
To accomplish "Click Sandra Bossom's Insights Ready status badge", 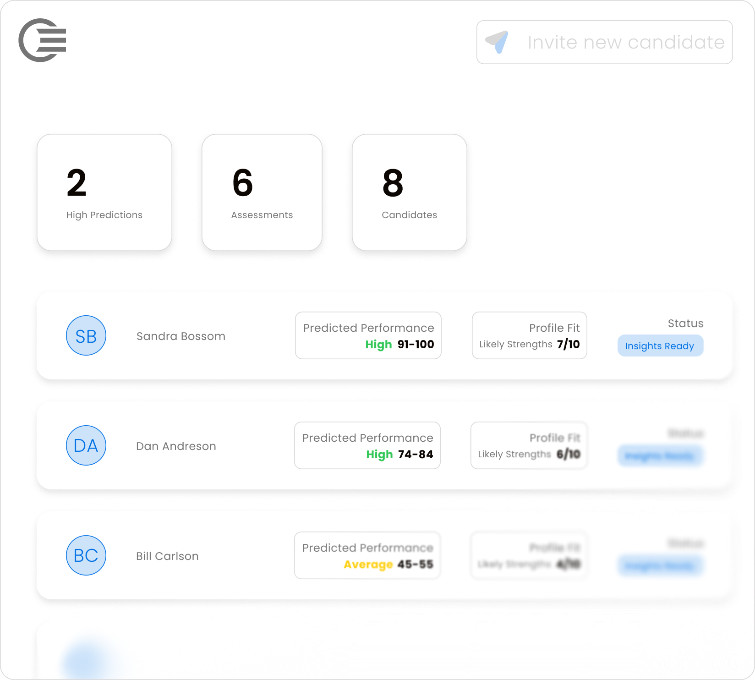I will tap(660, 346).
